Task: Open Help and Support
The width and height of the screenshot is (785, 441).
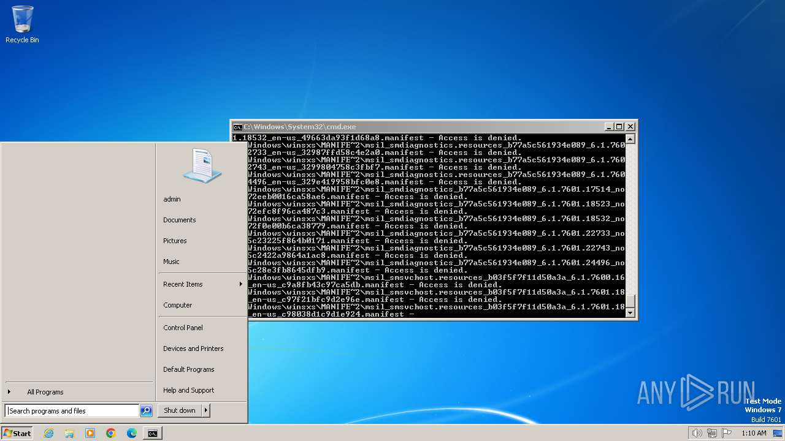Action: click(202, 390)
